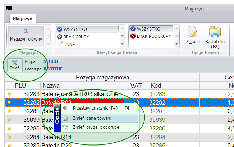Image resolution: width=234 pixels, height=147 pixels.
Task: Expand the group list dropdown arrow
Action: [122, 44]
